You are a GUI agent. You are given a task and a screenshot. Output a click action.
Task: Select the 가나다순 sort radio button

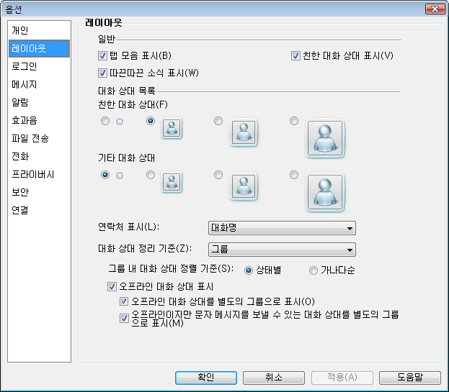click(314, 270)
